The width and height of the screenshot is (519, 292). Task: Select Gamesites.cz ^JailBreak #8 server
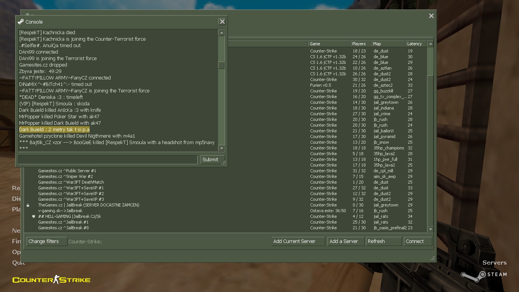click(x=226, y=228)
